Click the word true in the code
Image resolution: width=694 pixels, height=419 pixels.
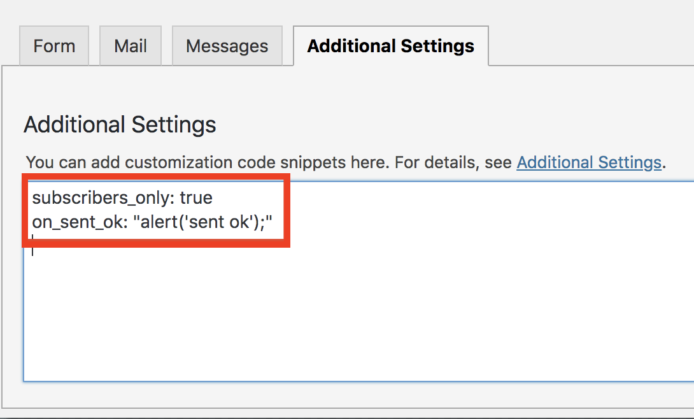(x=196, y=197)
